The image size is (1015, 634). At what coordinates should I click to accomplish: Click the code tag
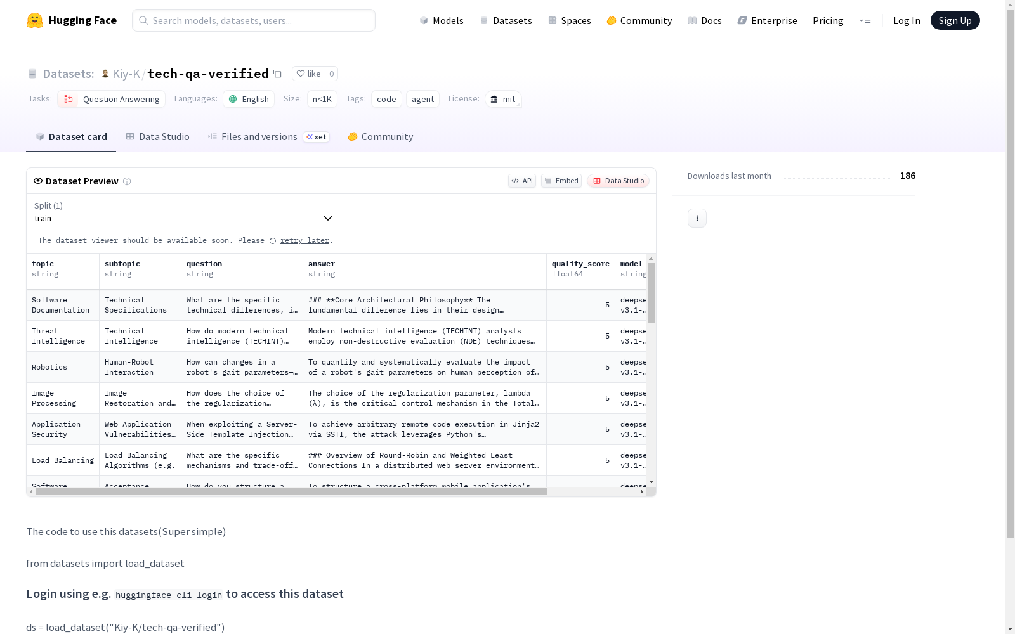pyautogui.click(x=386, y=99)
